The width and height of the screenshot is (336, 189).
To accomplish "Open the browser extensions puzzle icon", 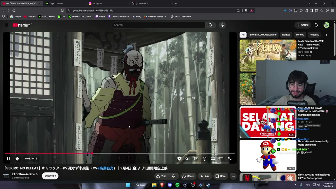I will click(x=301, y=10).
